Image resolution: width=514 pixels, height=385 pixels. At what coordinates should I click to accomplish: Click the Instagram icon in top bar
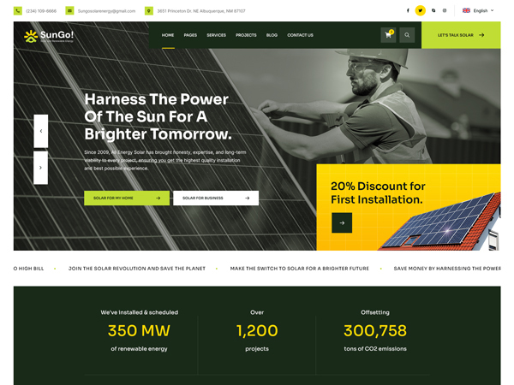coord(445,10)
